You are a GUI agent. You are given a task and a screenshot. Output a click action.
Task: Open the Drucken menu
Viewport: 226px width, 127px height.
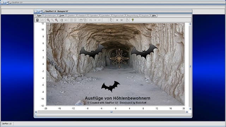tap(145, 16)
